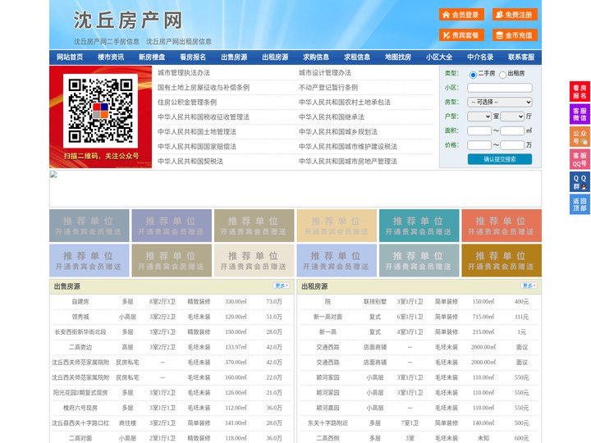Go to 网站首页 in the navigation bar

tap(70, 57)
